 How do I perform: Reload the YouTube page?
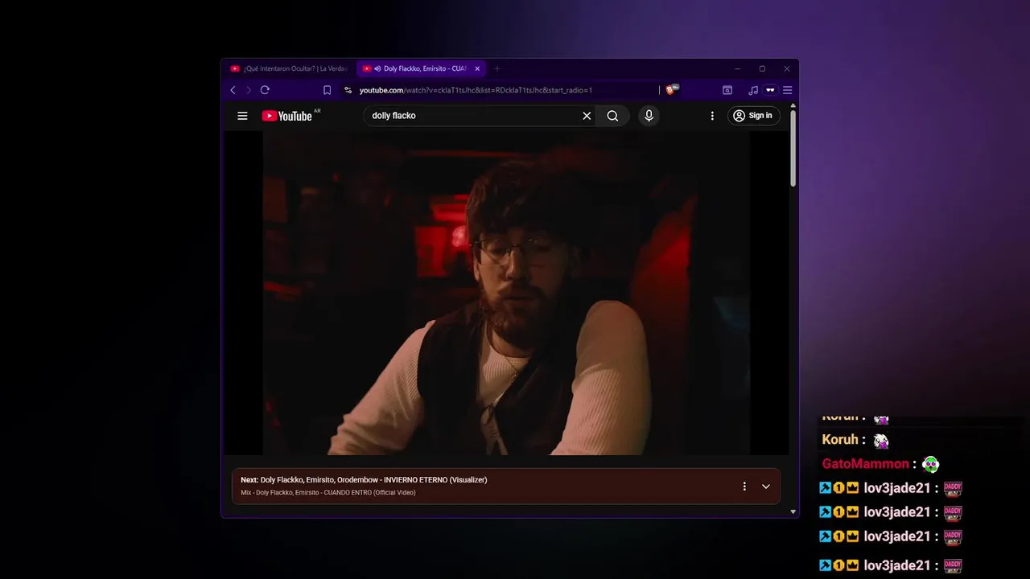pyautogui.click(x=265, y=90)
